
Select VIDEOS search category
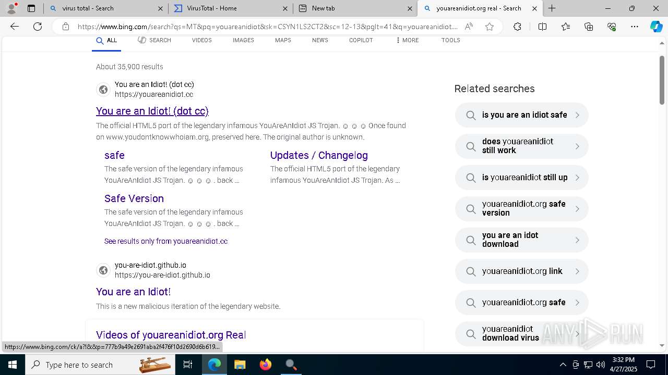(201, 41)
